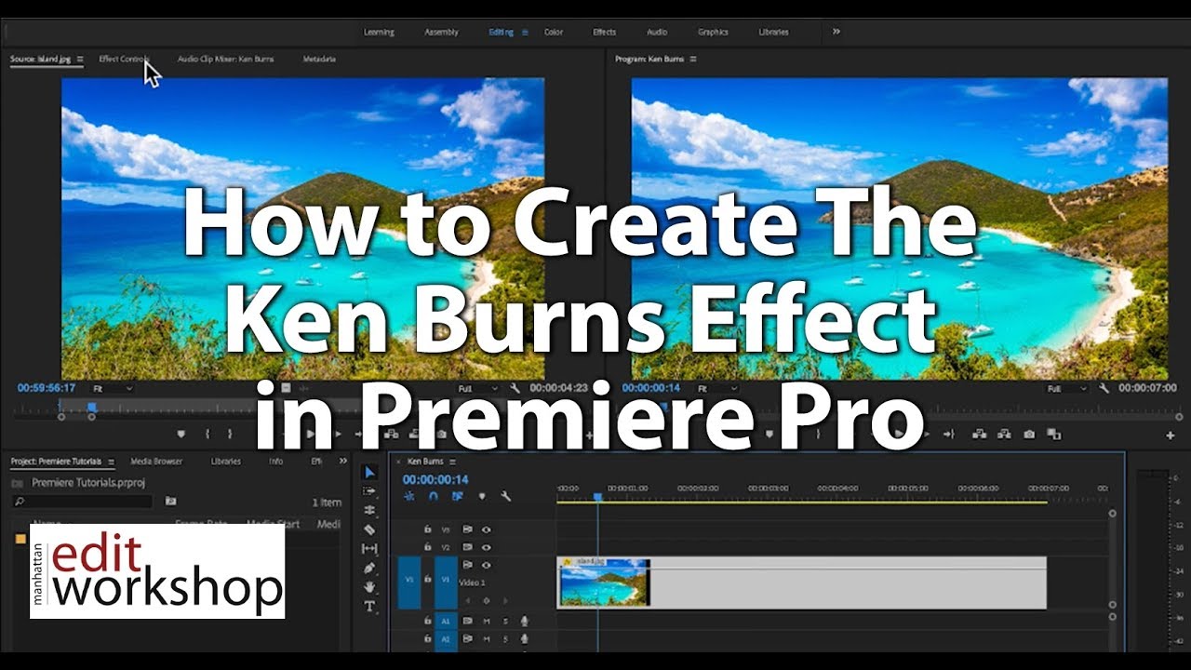Select the Hand tool
The height and width of the screenshot is (670, 1191).
click(x=369, y=587)
